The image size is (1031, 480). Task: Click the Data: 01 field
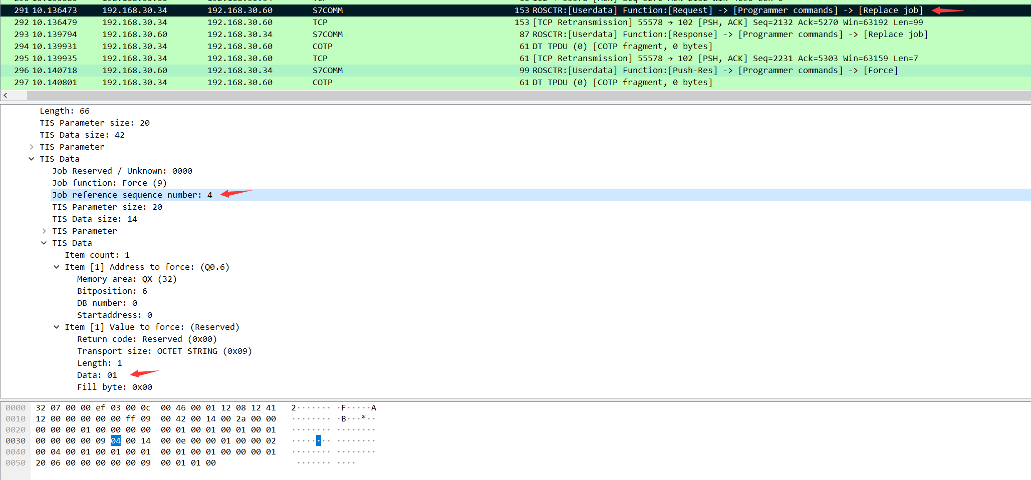[97, 375]
